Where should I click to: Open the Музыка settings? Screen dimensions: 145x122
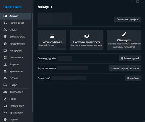[x=16, y=120]
